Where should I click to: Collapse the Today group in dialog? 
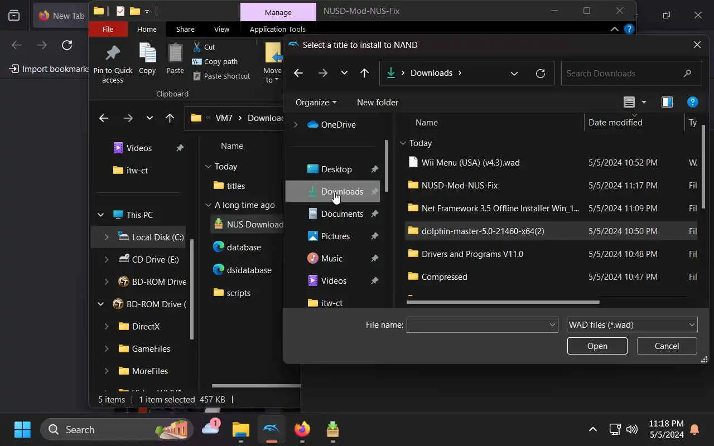(x=403, y=143)
